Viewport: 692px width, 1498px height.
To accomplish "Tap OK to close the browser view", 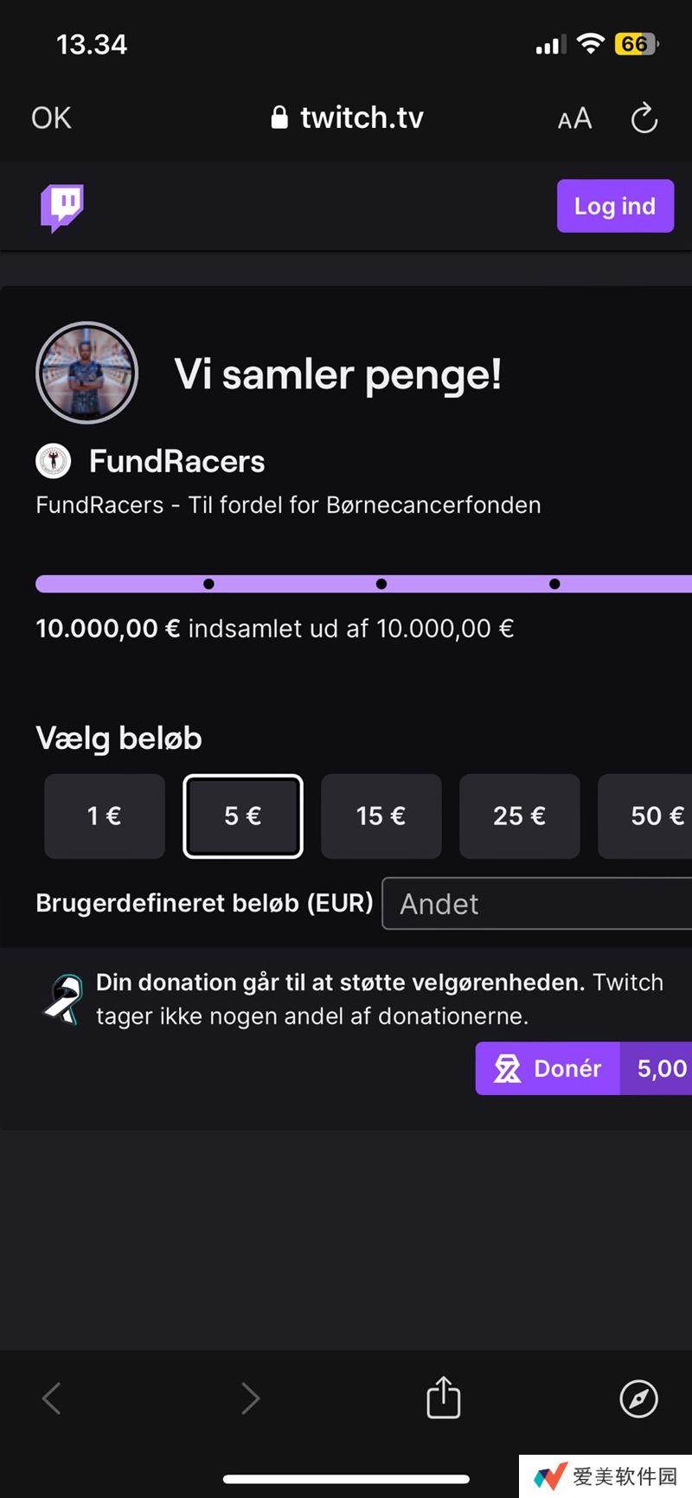I will click(51, 118).
